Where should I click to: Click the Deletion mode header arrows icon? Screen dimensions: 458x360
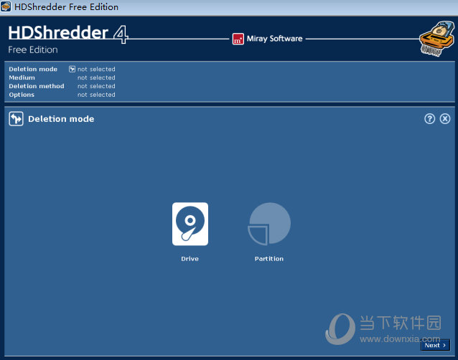16,119
